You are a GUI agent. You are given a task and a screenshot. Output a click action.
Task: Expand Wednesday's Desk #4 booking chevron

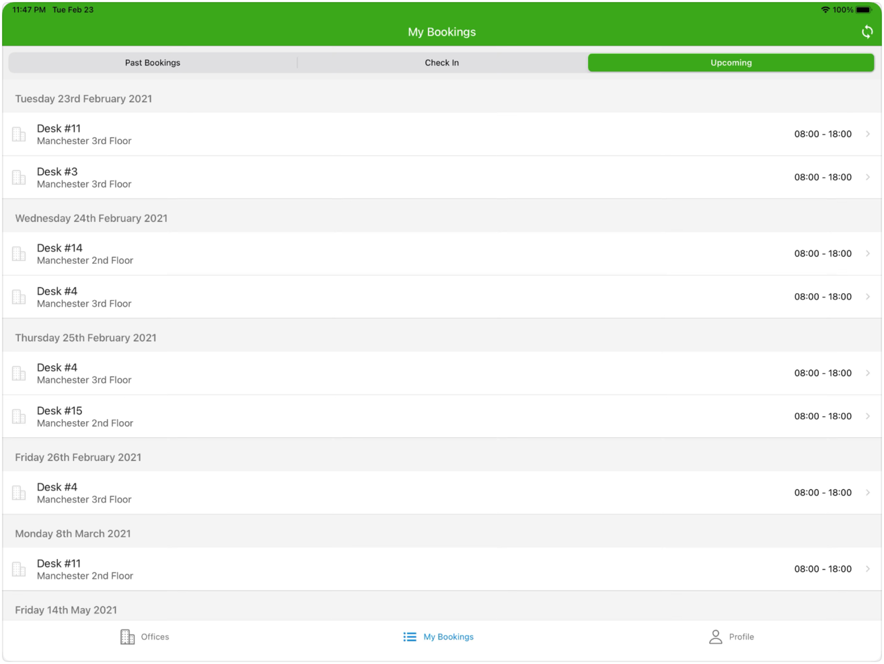coord(868,297)
